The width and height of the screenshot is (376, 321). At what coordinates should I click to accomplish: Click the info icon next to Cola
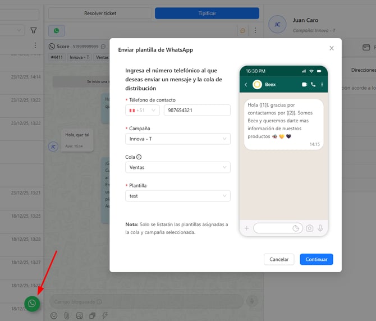(139, 157)
